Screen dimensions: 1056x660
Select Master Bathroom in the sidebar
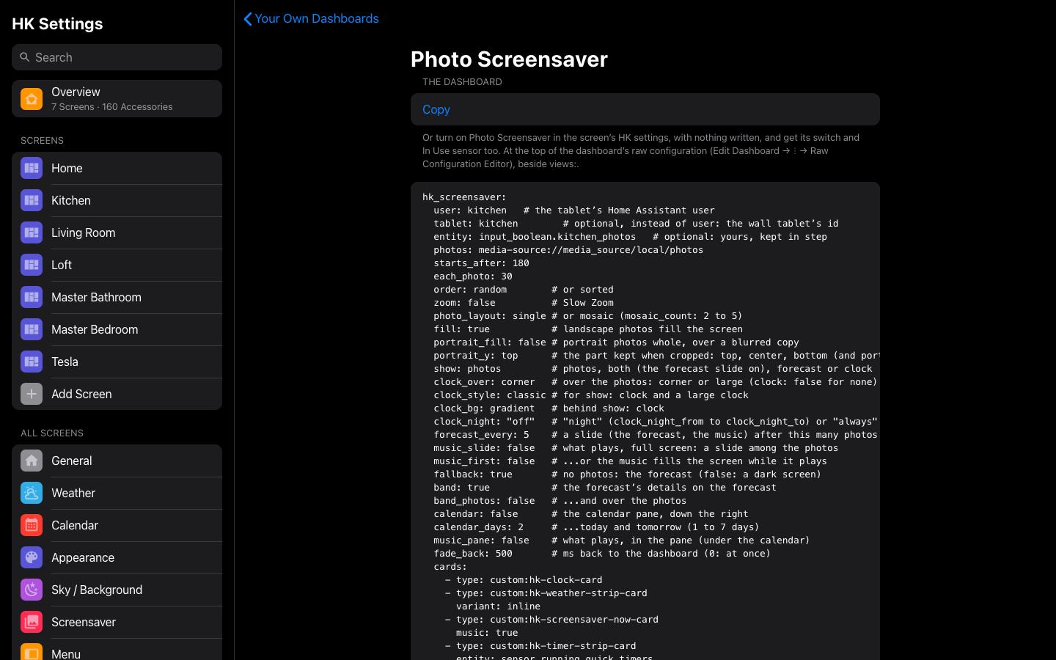click(x=117, y=297)
